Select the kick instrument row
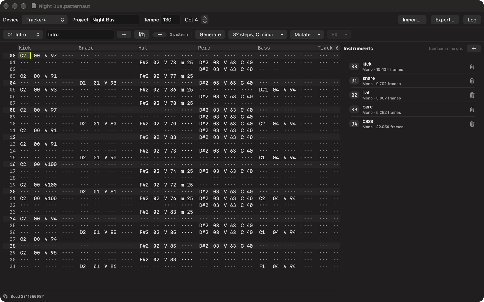484x302 pixels. 412,66
